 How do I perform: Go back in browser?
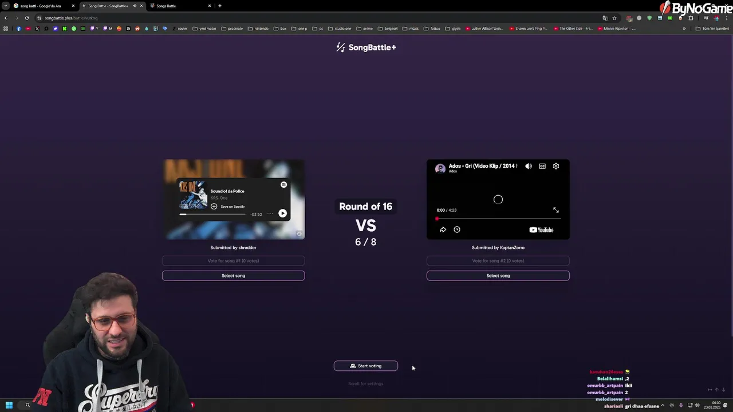pos(6,18)
